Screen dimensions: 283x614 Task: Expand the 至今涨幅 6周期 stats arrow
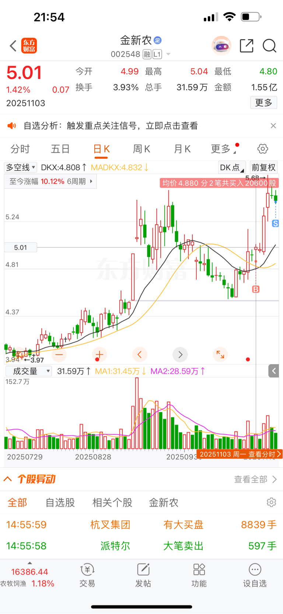point(91,181)
